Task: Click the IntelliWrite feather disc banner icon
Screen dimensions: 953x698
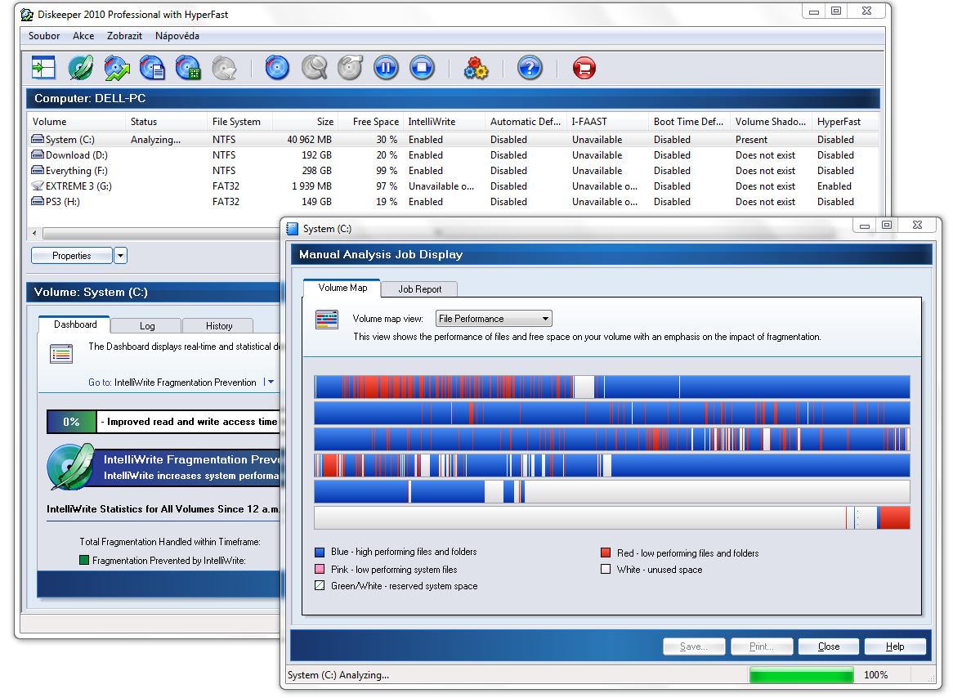Action: pyautogui.click(x=71, y=467)
